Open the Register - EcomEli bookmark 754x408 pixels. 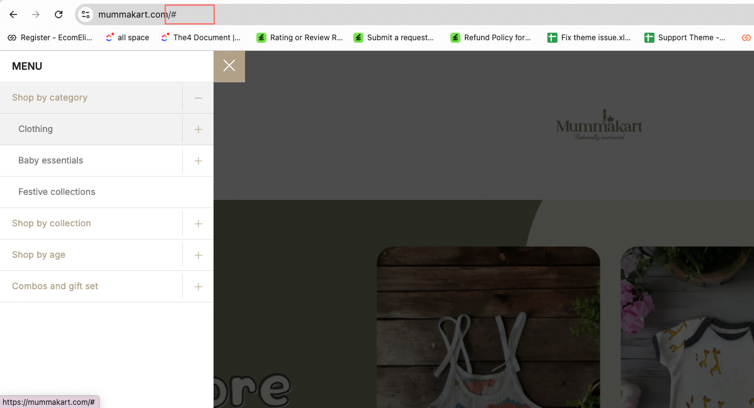tap(50, 38)
